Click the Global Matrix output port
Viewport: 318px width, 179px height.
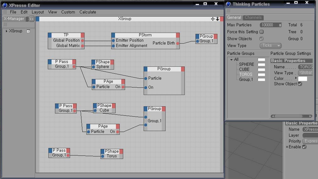[82, 46]
